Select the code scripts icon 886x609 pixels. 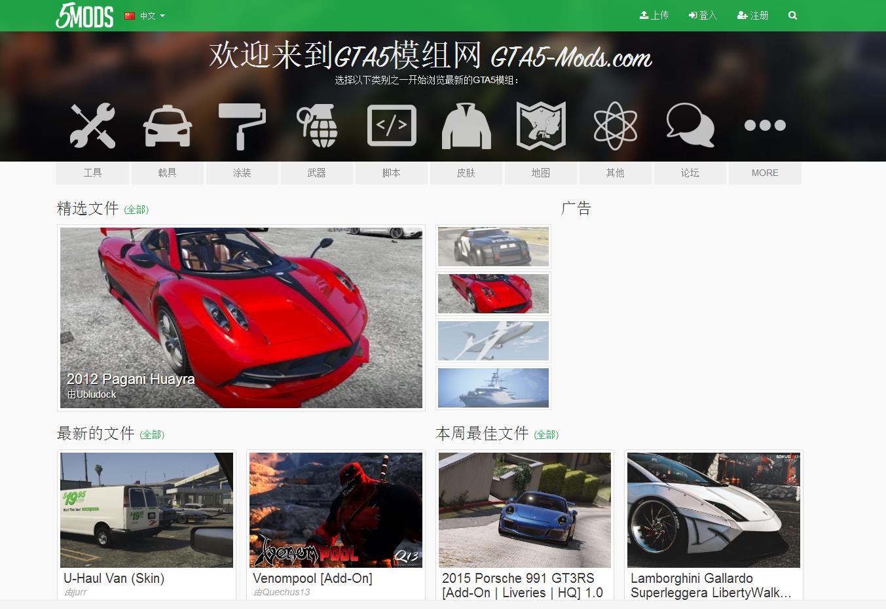click(392, 125)
